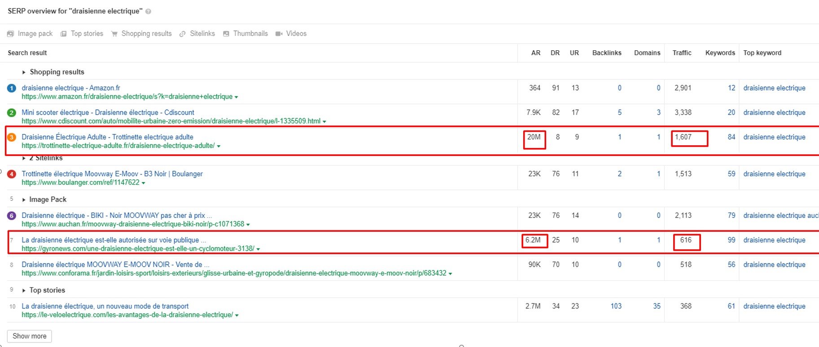Click the help icon beside SERP overview title

pyautogui.click(x=148, y=12)
